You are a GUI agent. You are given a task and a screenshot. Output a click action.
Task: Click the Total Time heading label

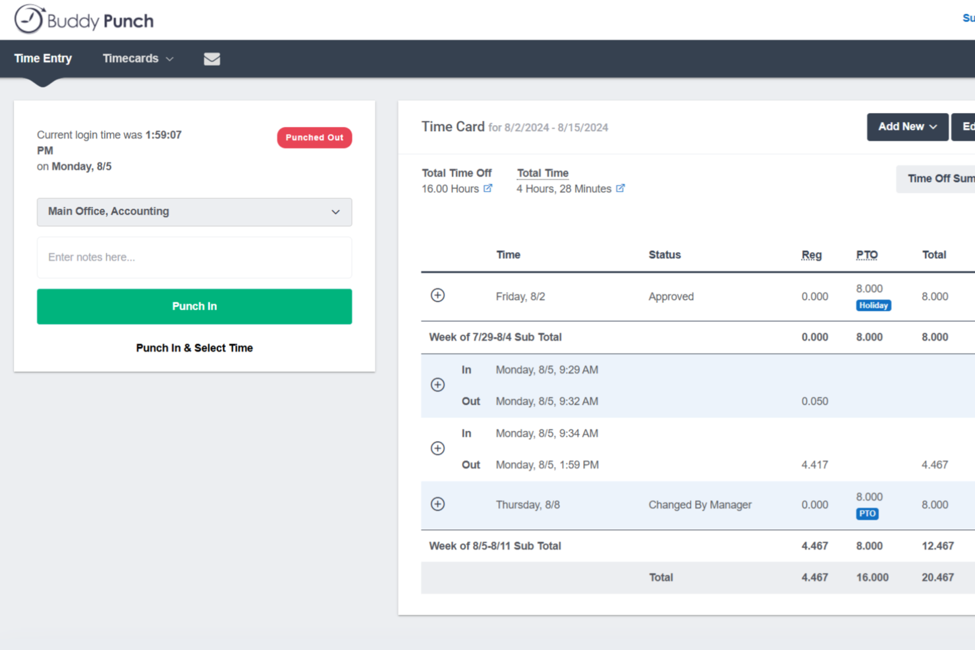point(543,173)
